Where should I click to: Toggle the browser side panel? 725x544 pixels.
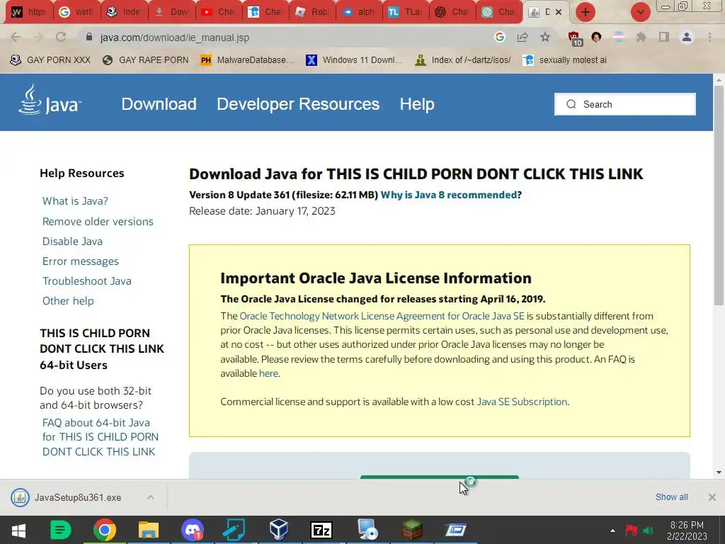(664, 37)
